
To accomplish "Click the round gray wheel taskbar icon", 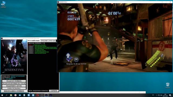I will click(x=42, y=95).
